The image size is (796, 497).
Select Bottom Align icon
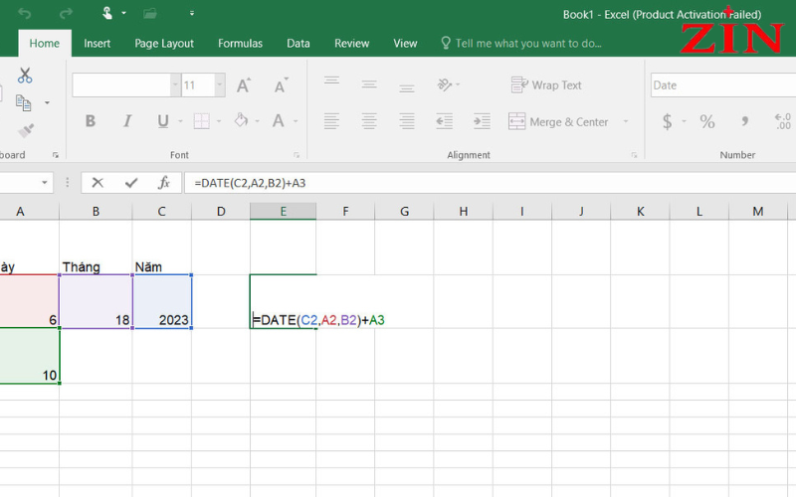pos(407,88)
